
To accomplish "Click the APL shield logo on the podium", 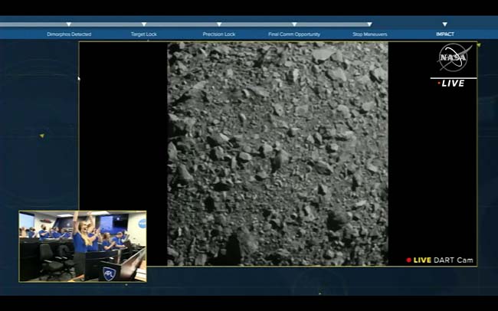I will tap(109, 272).
